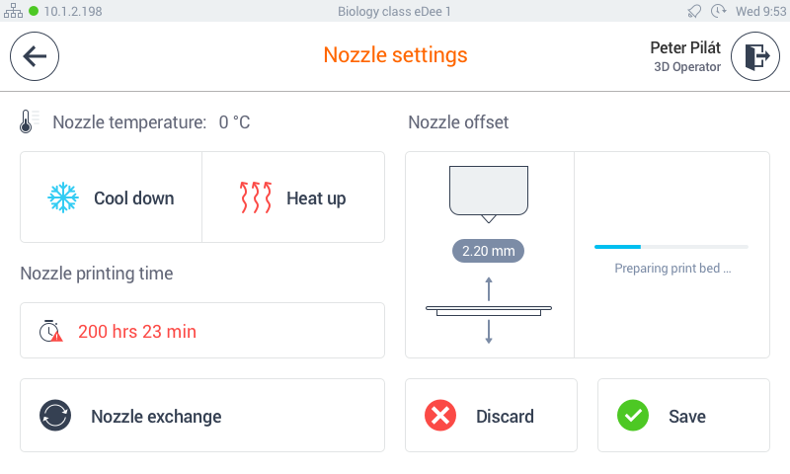Click the timer warning icon
Viewport: 790px width, 474px height.
coord(51,331)
